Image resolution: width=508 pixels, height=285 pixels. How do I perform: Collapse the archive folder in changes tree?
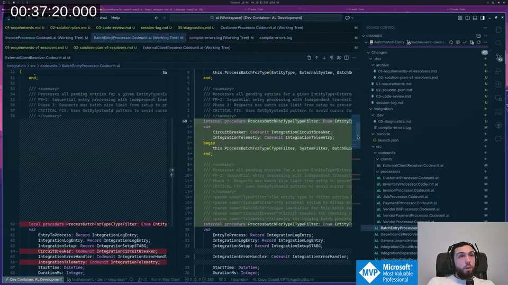point(382,65)
